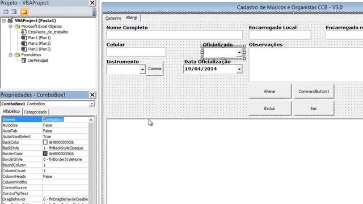Viewport: 363px width, 204px height.
Task: Click the Nome Completo text box
Action: pos(175,35)
